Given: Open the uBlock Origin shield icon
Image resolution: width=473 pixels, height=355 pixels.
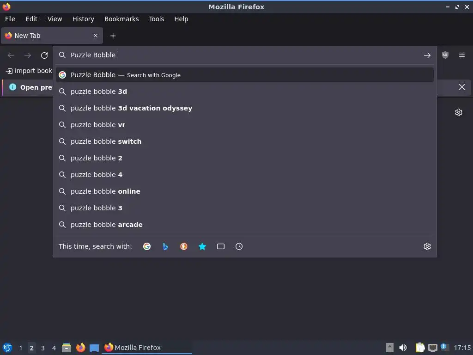Looking at the screenshot, I should click(445, 55).
